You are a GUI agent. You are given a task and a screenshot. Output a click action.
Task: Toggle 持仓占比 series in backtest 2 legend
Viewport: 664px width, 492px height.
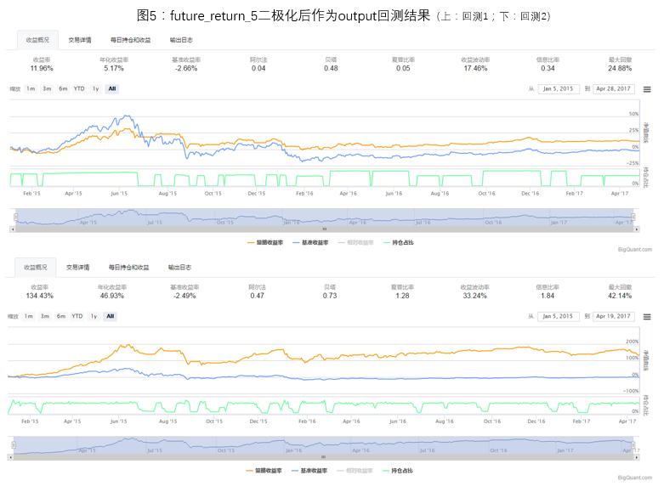click(x=397, y=471)
